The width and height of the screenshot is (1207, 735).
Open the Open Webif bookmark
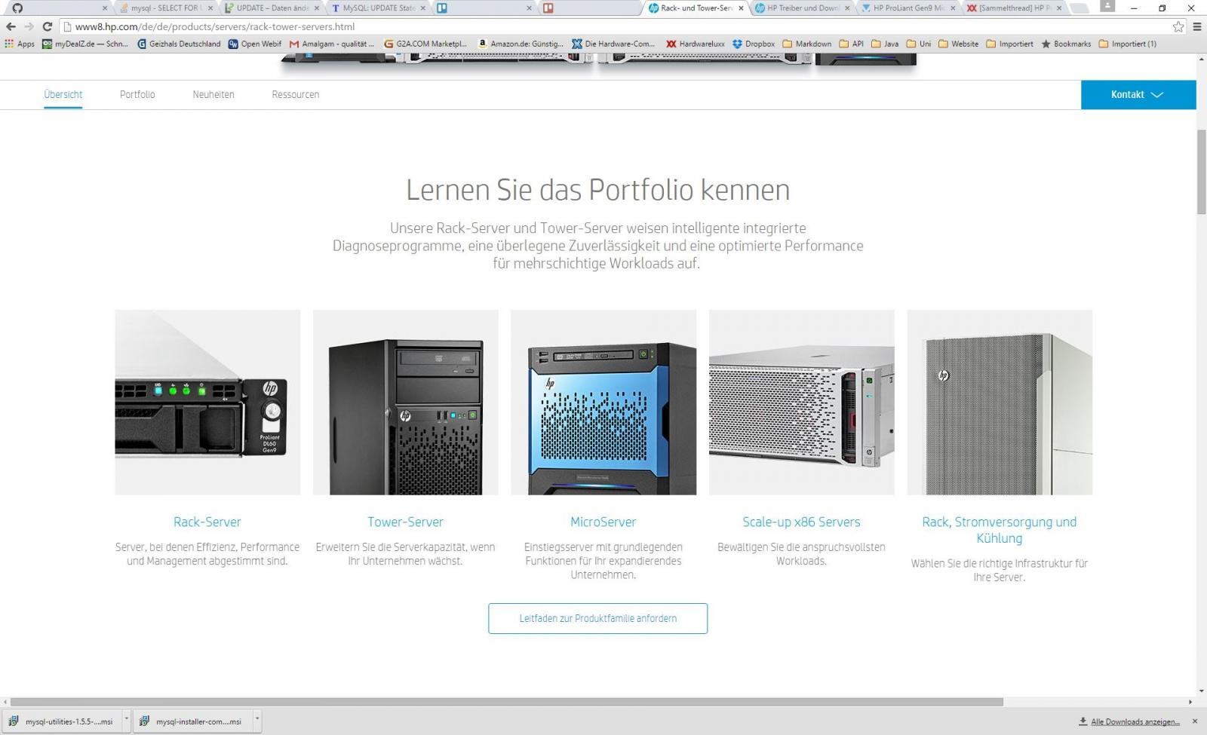point(255,44)
